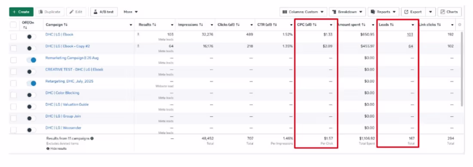Image resolution: width=473 pixels, height=167 pixels.
Task: Click info icon beside Results from 11 campaigns
Action: (x=92, y=139)
